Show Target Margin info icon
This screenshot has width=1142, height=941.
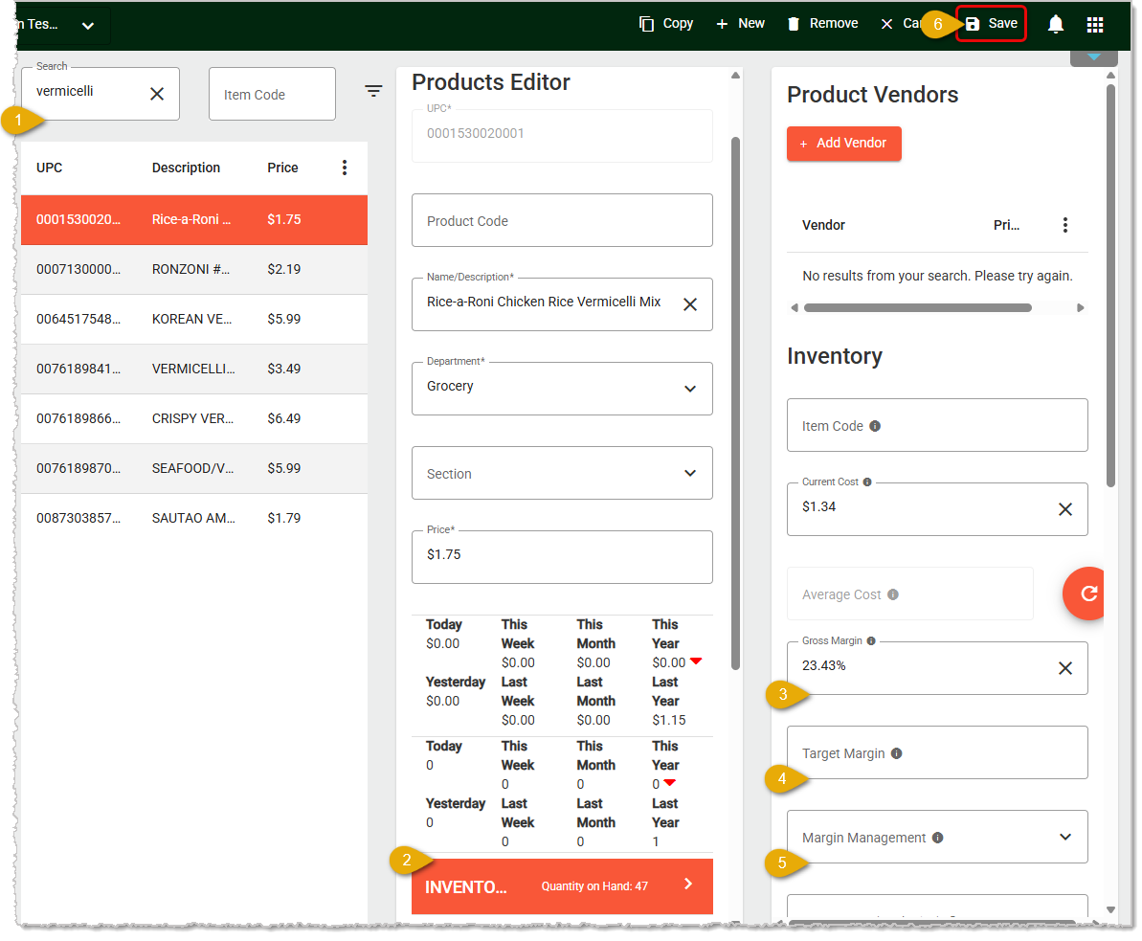pyautogui.click(x=896, y=753)
